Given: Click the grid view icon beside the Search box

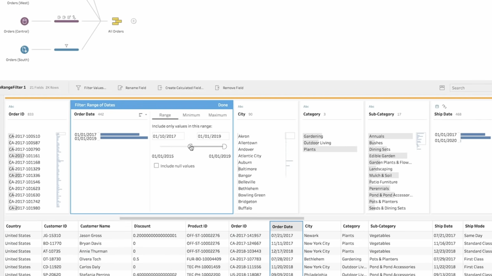Looking at the screenshot, I should [442, 87].
